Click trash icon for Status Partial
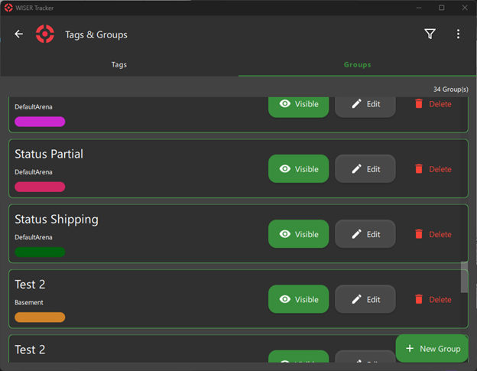The width and height of the screenshot is (477, 371). (x=418, y=169)
